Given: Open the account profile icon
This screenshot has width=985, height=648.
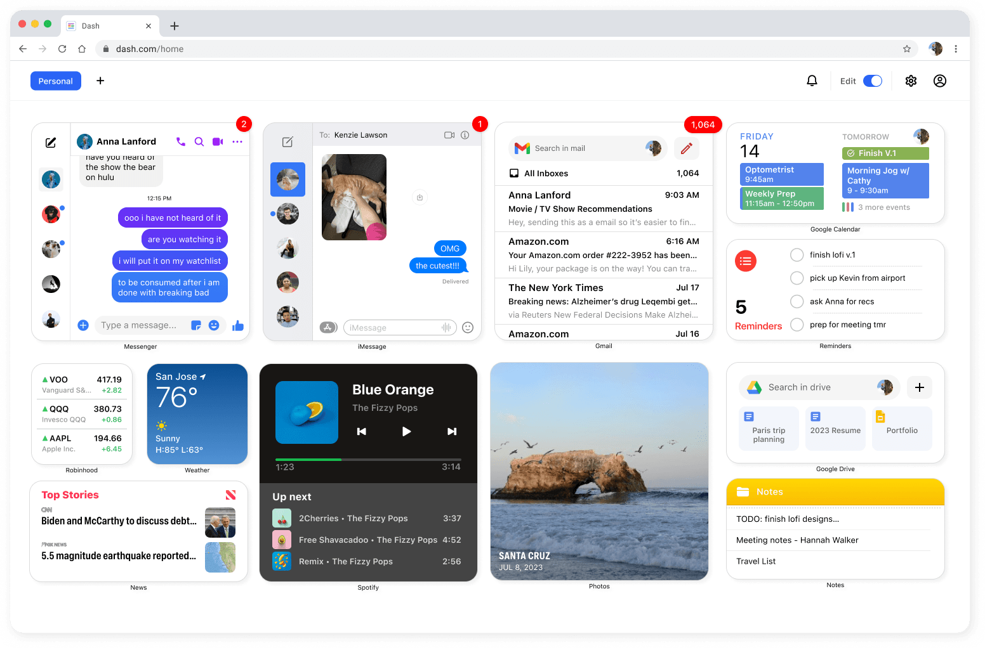Looking at the screenshot, I should [940, 81].
